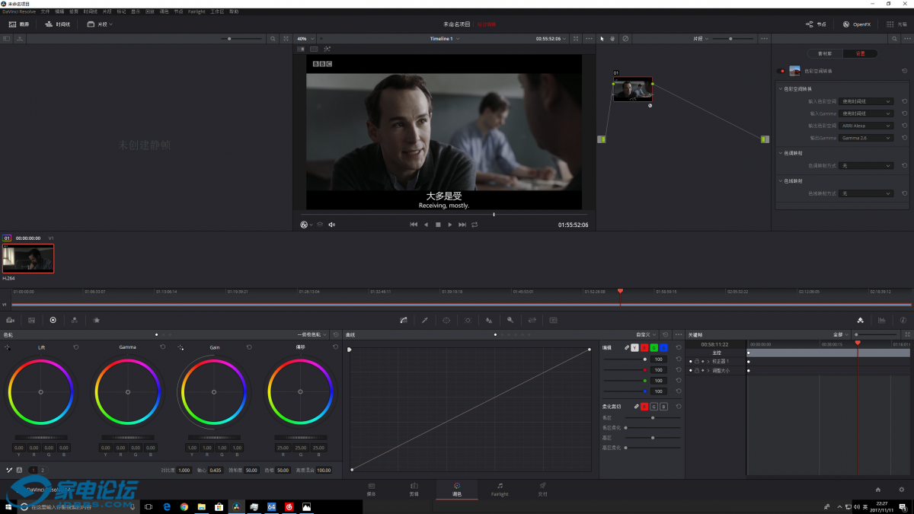
Task: Click the qualifier eyedropper palette icon
Action: pos(425,321)
